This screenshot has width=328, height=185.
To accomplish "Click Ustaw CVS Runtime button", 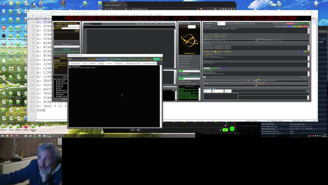I will [115, 59].
